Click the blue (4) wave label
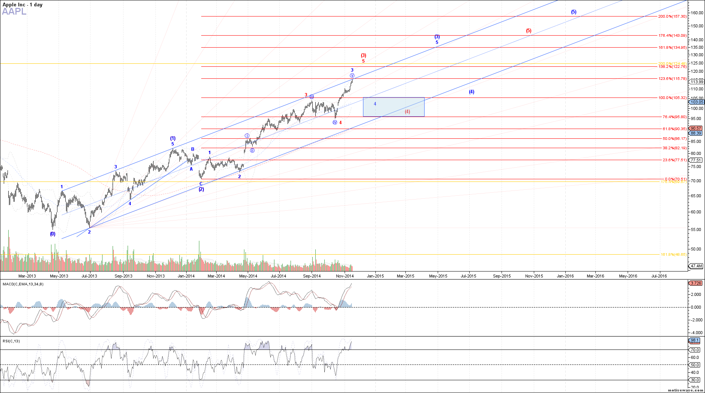The width and height of the screenshot is (705, 393). (x=472, y=92)
